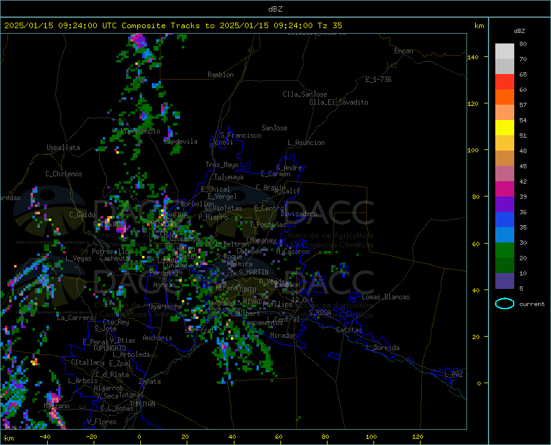Click the L_Vegas place label
The image size is (551, 445).
tap(78, 258)
